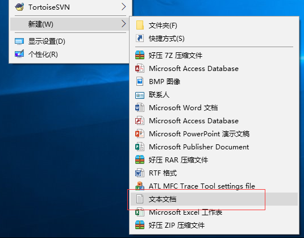Click the 好压 7Z archive icon
Viewport: 304px width, 238px height.
pyautogui.click(x=140, y=55)
